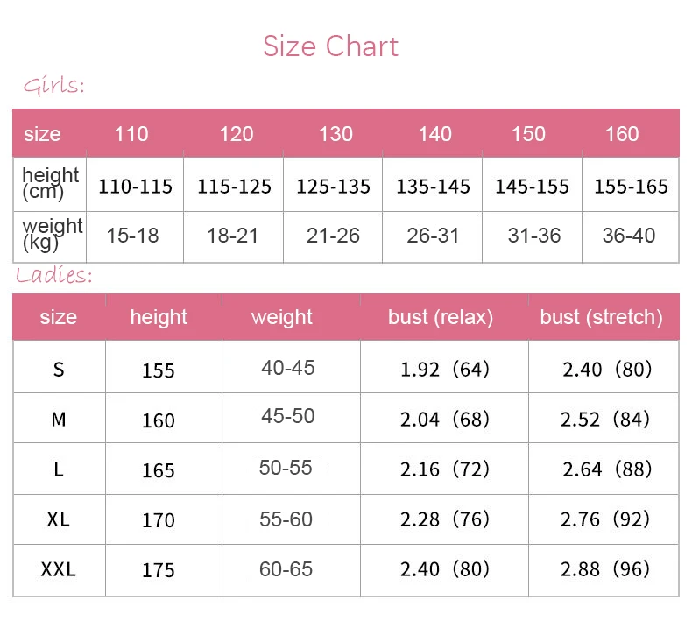The width and height of the screenshot is (692, 621).
Task: Click the XL height value 170
Action: pos(159,520)
